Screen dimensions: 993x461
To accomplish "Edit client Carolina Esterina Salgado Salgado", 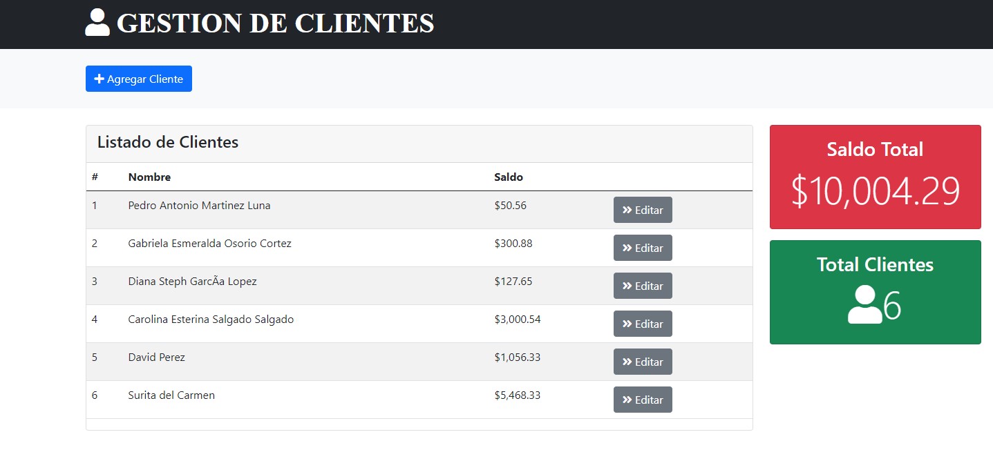I will coord(642,324).
